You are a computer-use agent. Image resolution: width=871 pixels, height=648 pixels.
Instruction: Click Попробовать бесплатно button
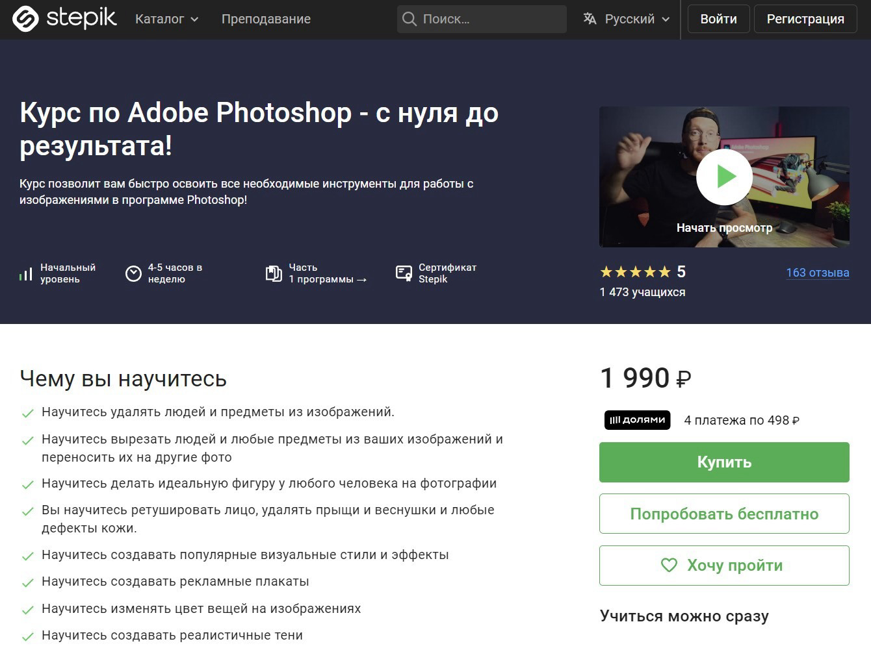724,514
